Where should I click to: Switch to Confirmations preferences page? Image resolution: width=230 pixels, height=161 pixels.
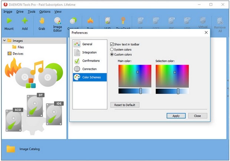90,61
